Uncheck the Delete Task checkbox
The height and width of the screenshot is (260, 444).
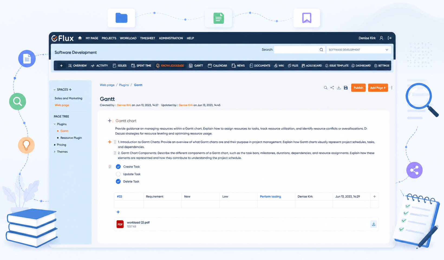[x=118, y=181]
